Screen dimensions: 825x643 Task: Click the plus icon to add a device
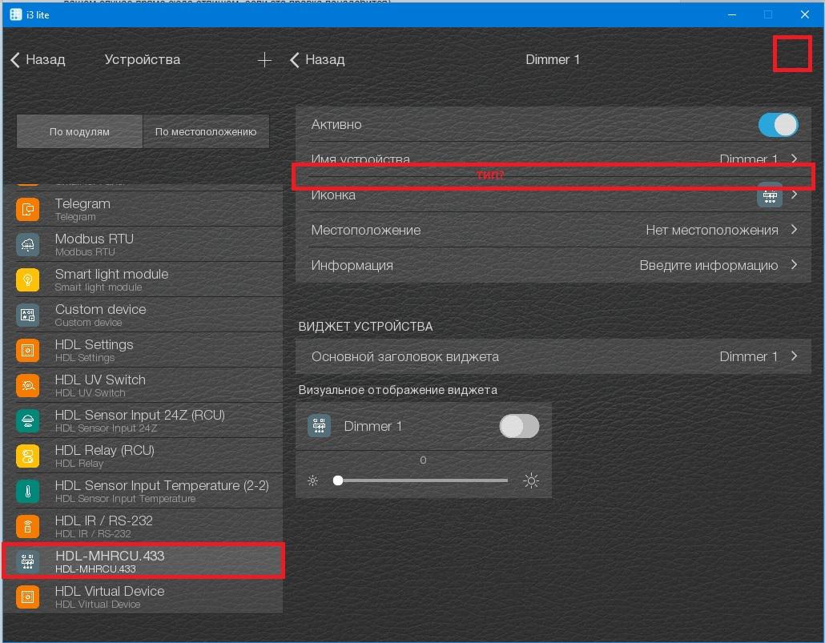click(264, 60)
